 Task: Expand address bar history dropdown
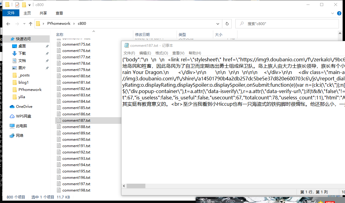click(x=217, y=24)
